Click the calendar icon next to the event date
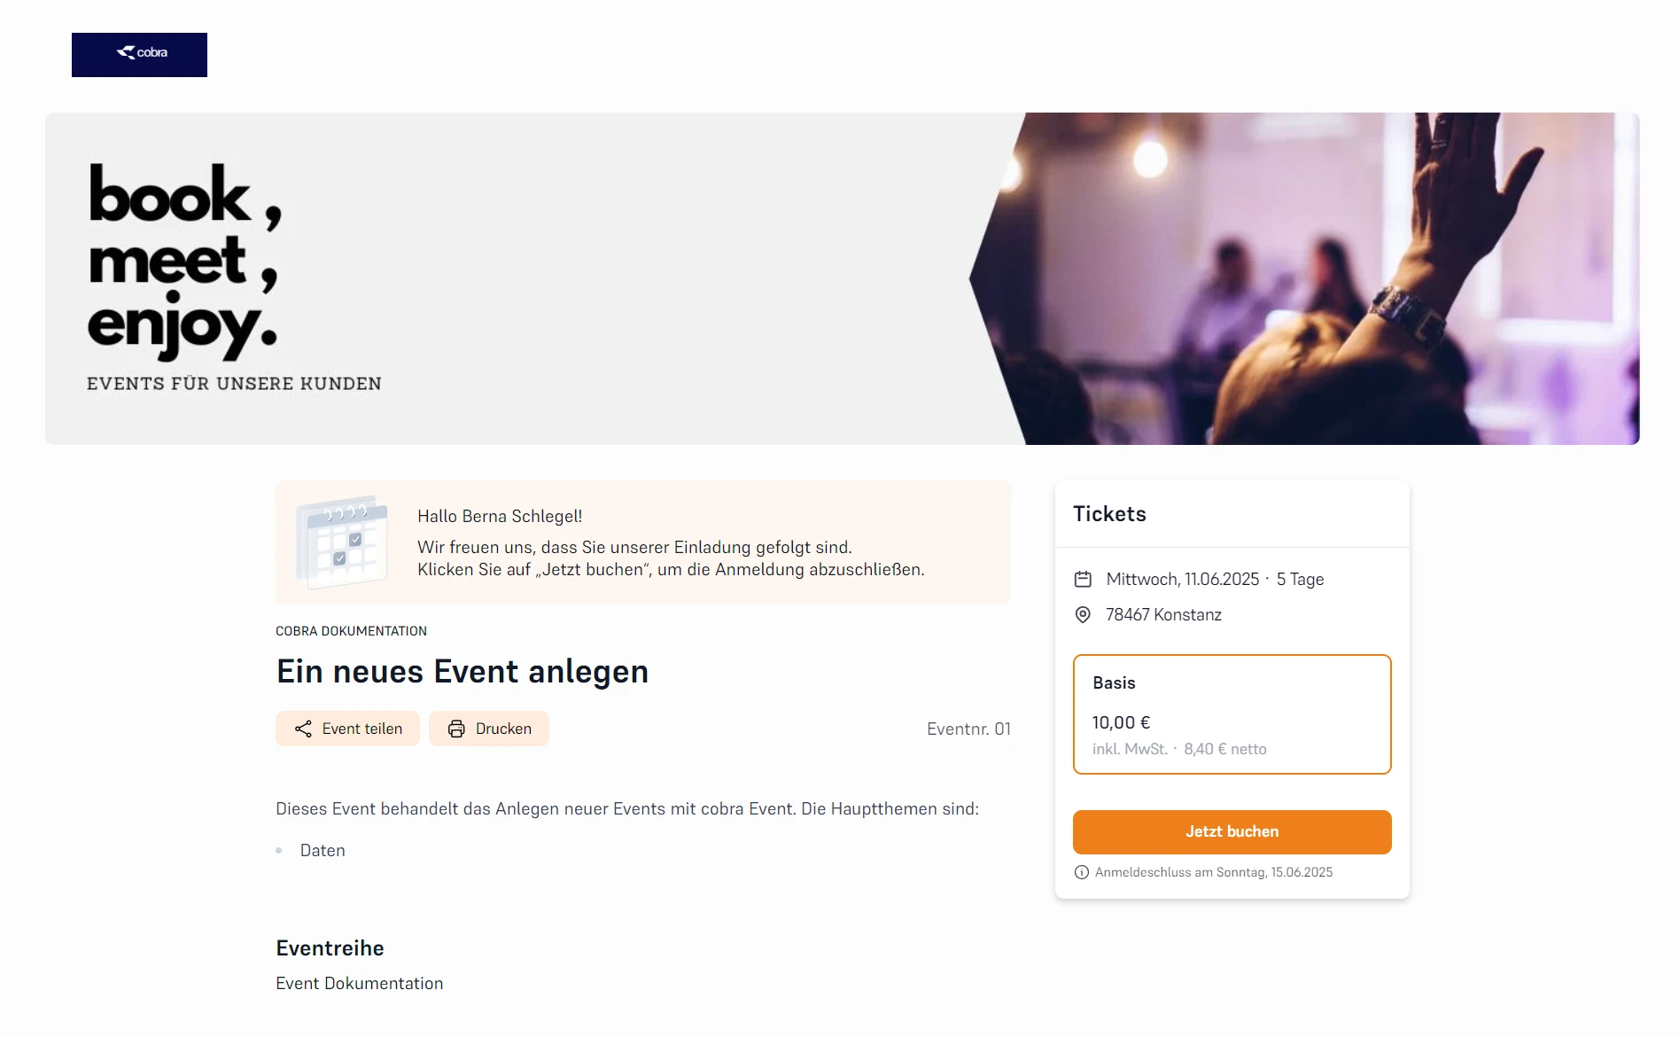This screenshot has width=1679, height=1037. [1083, 580]
